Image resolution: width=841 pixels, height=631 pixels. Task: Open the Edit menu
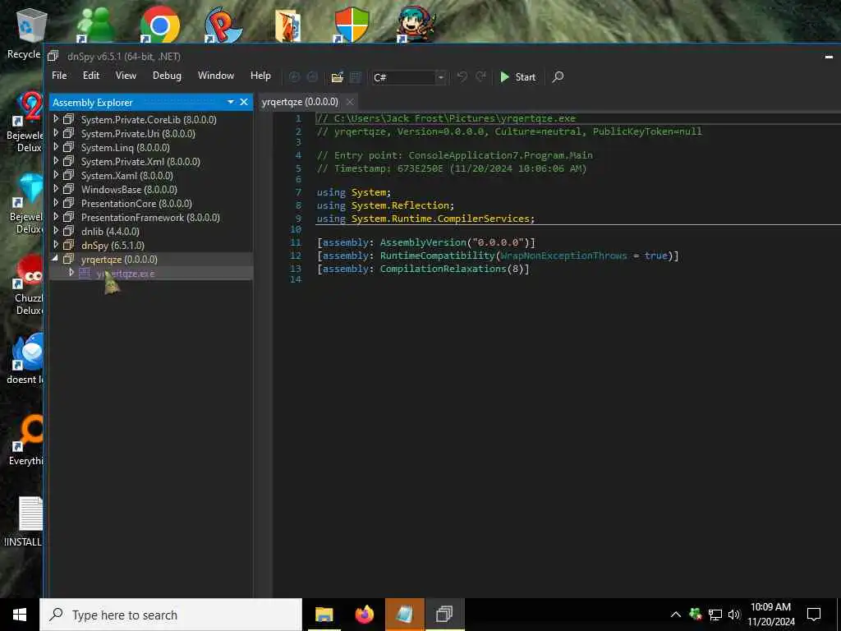pyautogui.click(x=90, y=76)
